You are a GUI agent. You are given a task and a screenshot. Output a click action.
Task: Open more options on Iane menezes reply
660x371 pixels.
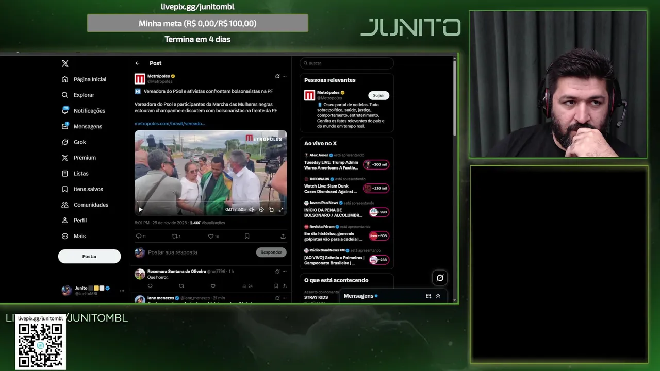[x=284, y=298]
